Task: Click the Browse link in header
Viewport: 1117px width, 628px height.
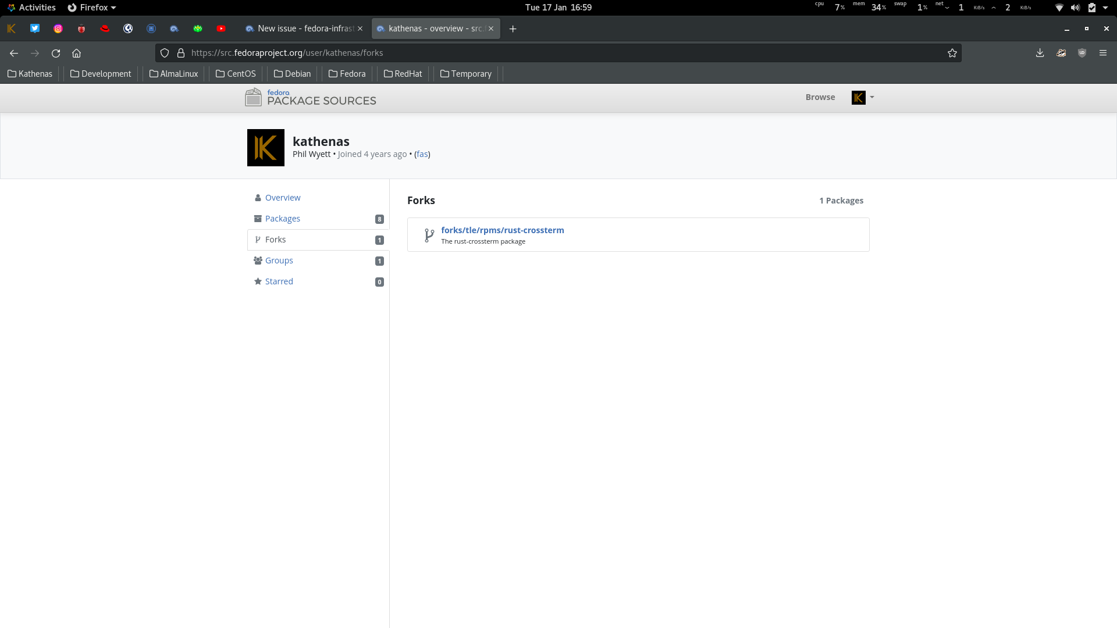Action: coord(820,97)
